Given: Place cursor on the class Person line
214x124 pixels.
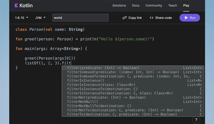Looking at the screenshot, I should pyautogui.click(x=50, y=29).
